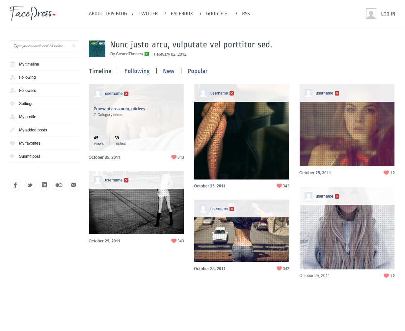Screen dimensions: 405x331
Task: Click the CosmoThemes author avatar image
Action: pyautogui.click(x=97, y=49)
